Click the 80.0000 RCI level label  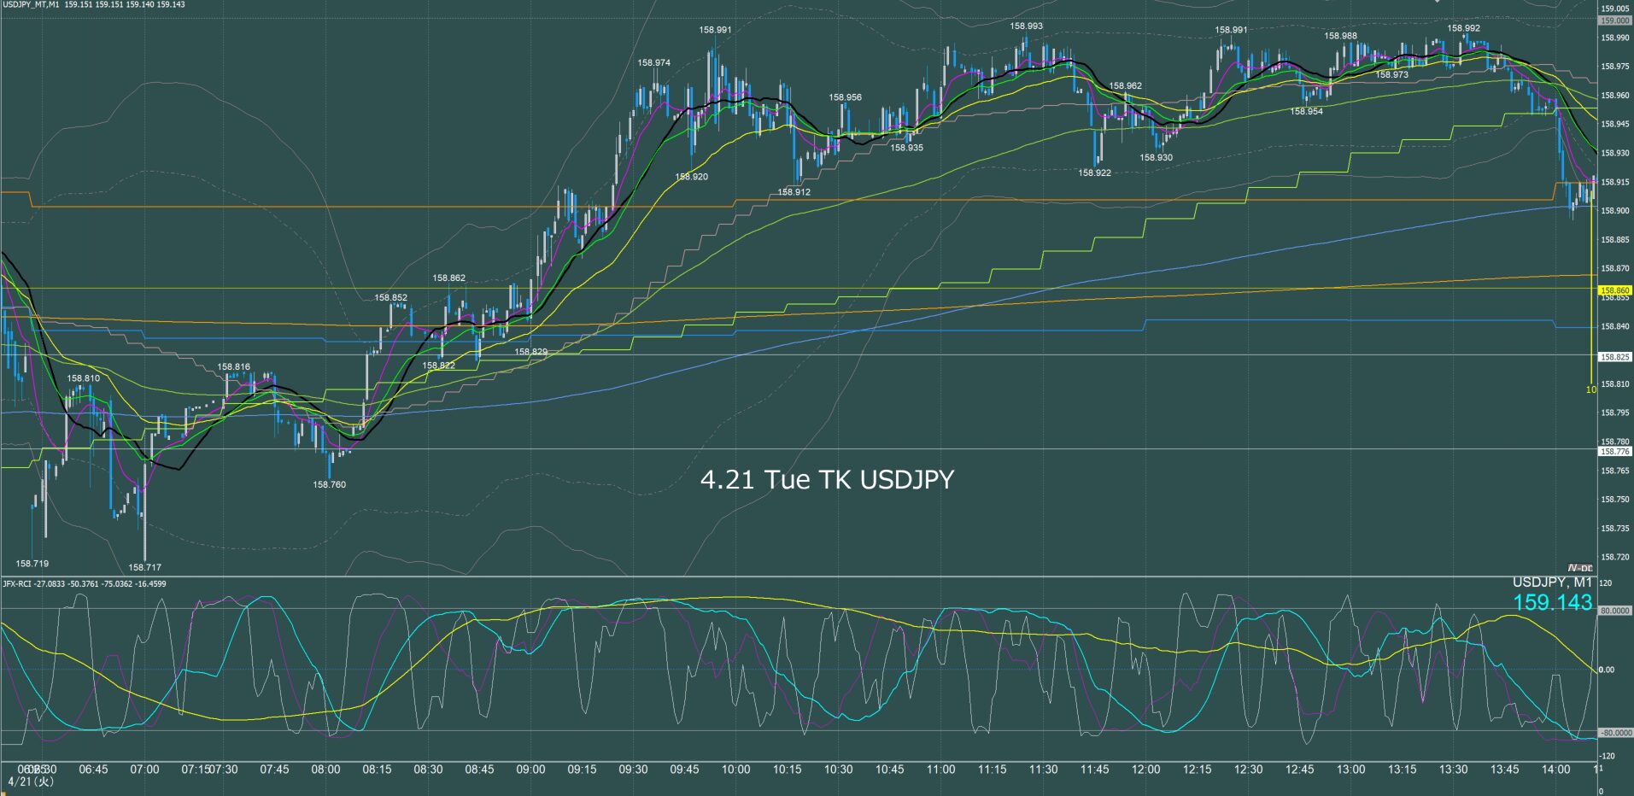tap(1615, 611)
